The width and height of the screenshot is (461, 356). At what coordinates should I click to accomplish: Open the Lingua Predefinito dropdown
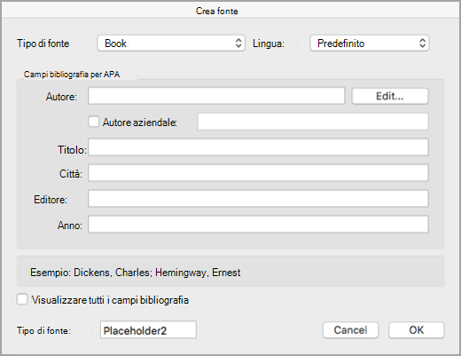[x=370, y=44]
